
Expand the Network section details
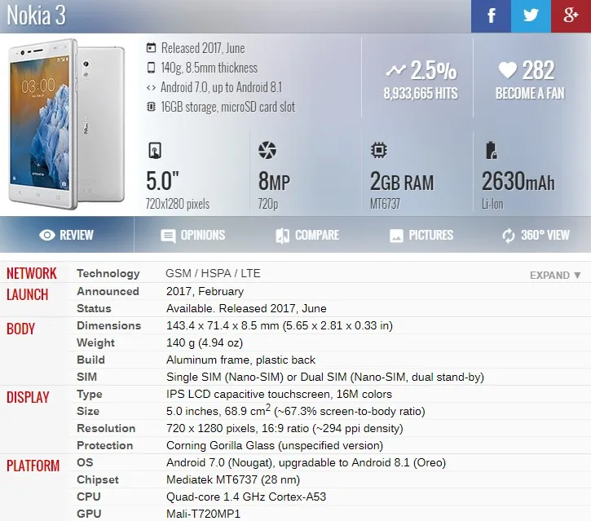(x=555, y=276)
